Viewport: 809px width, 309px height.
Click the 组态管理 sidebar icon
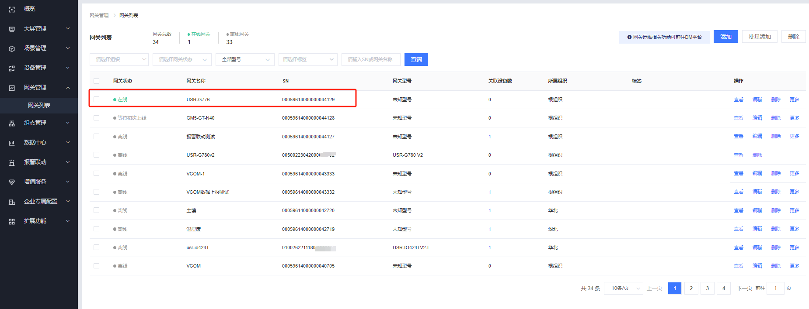click(x=12, y=123)
